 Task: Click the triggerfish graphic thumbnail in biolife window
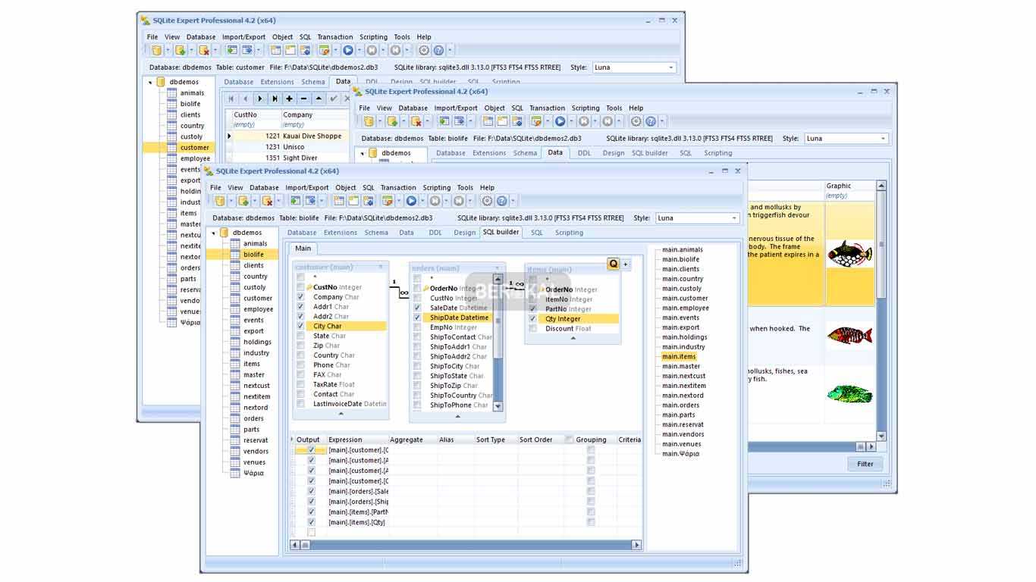click(849, 254)
